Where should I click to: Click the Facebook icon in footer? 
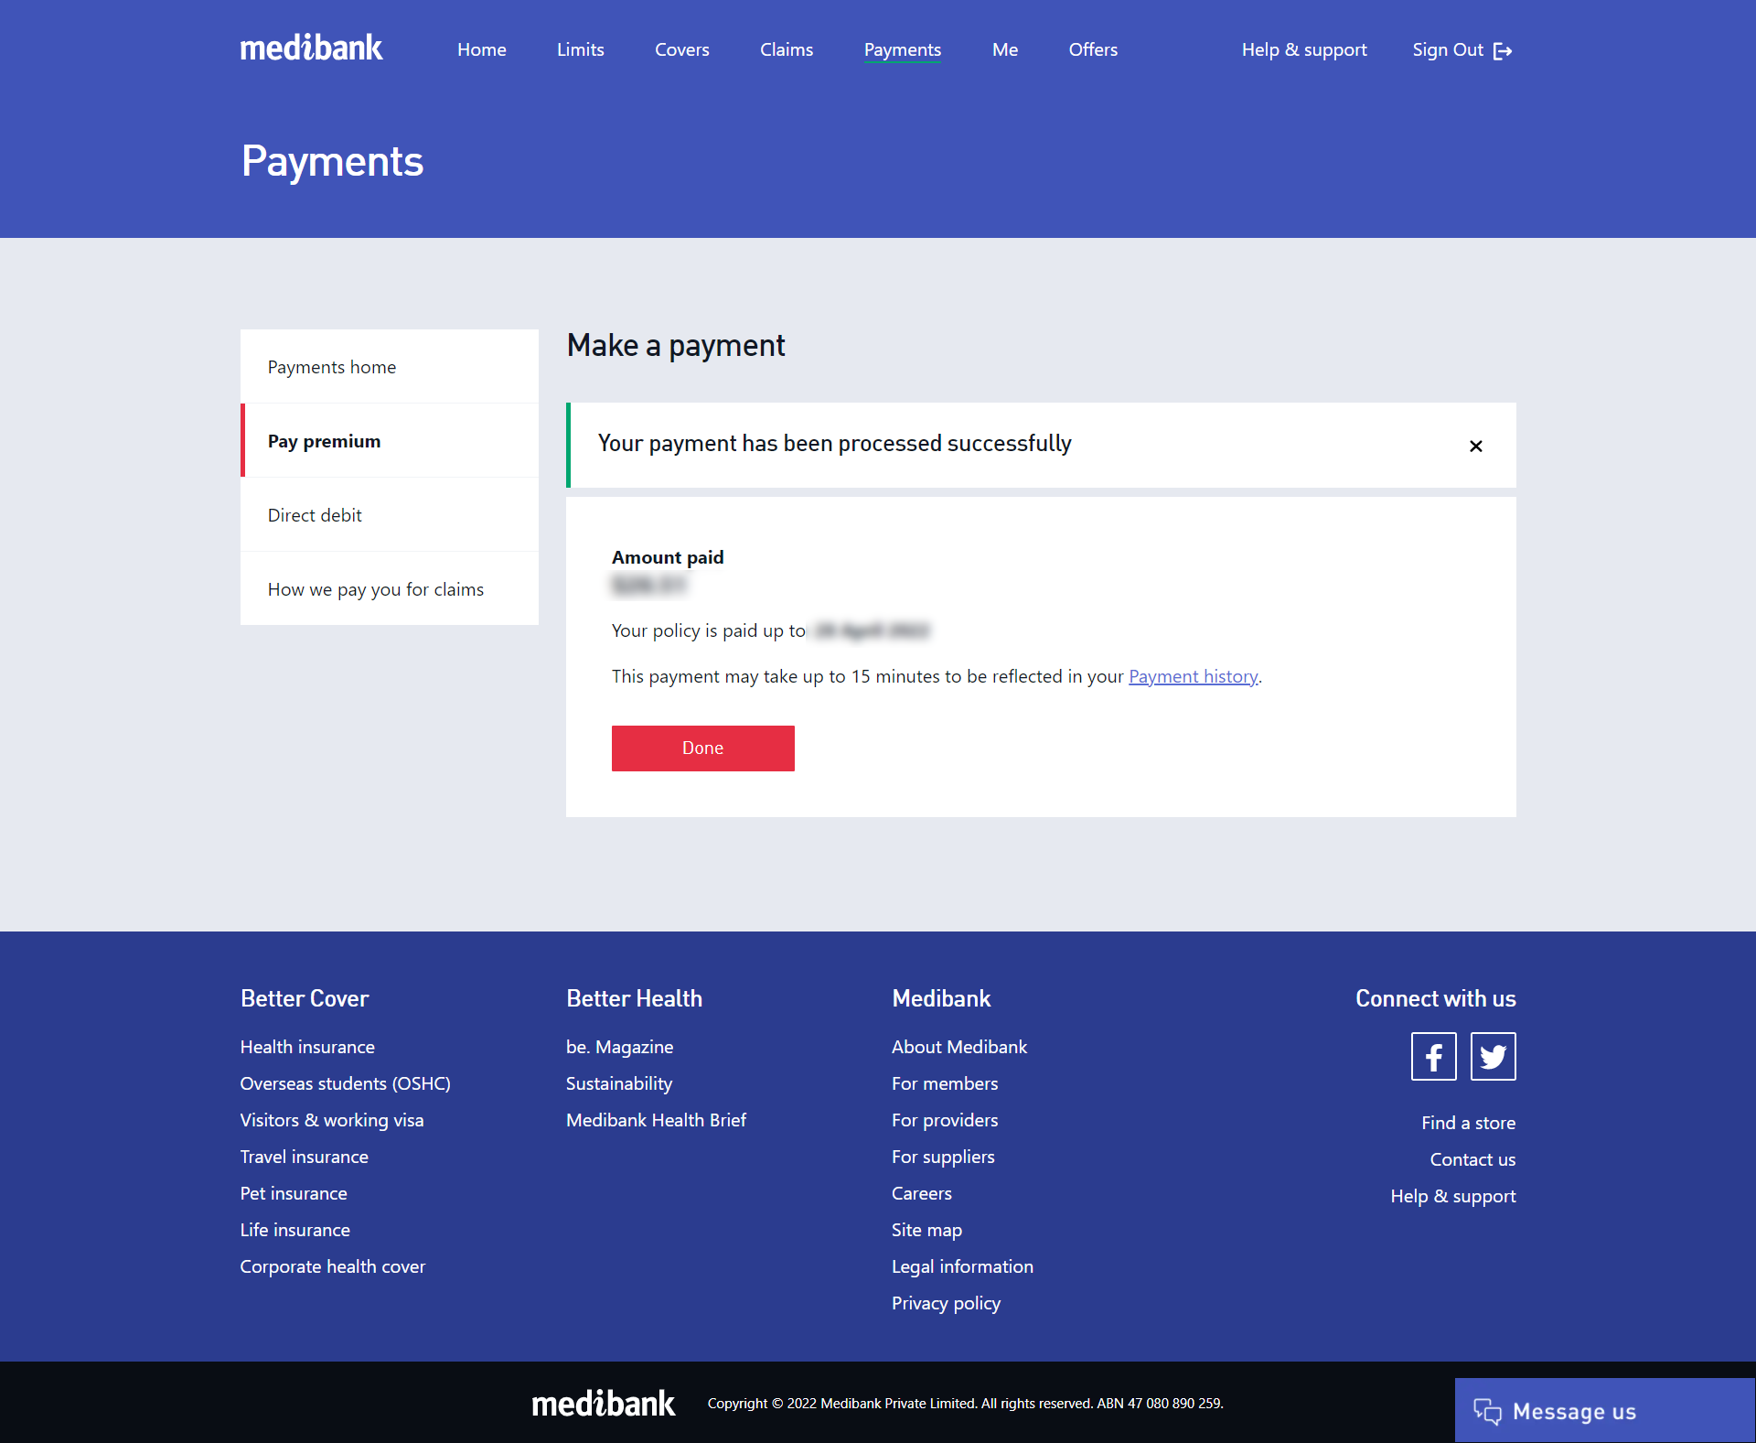1434,1055
